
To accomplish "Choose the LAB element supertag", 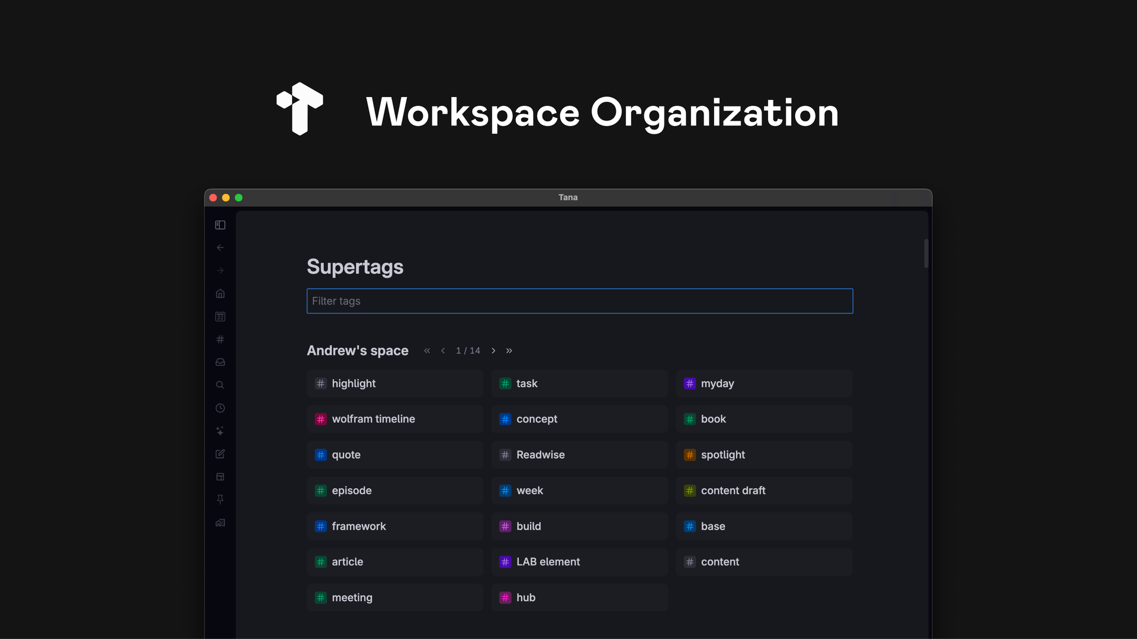I will tap(580, 562).
